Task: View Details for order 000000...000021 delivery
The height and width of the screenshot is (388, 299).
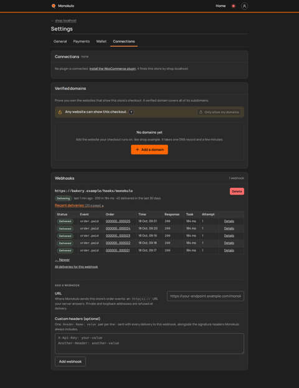Action: (x=229, y=250)
